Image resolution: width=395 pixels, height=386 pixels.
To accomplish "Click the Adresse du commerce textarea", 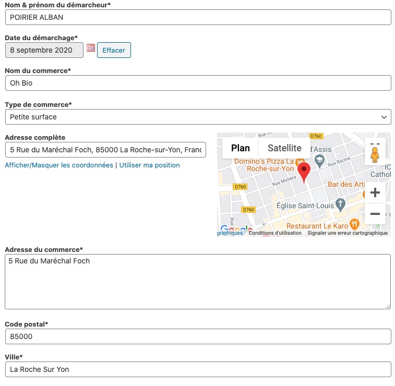I will point(198,282).
